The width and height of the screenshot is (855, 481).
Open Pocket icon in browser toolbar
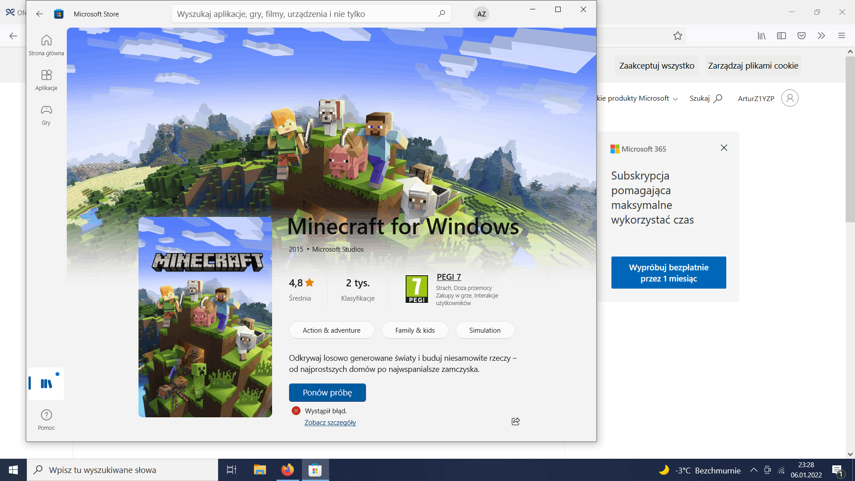click(x=802, y=36)
